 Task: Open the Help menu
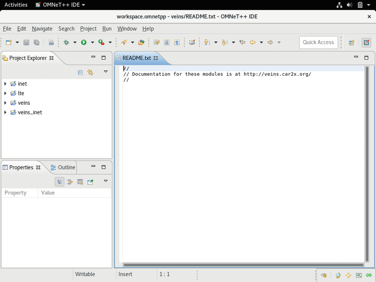click(x=148, y=29)
